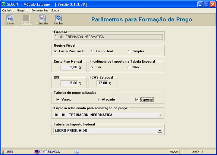Click the GECON app icon in title bar
Screen dimensions: 217x155
[3, 4]
